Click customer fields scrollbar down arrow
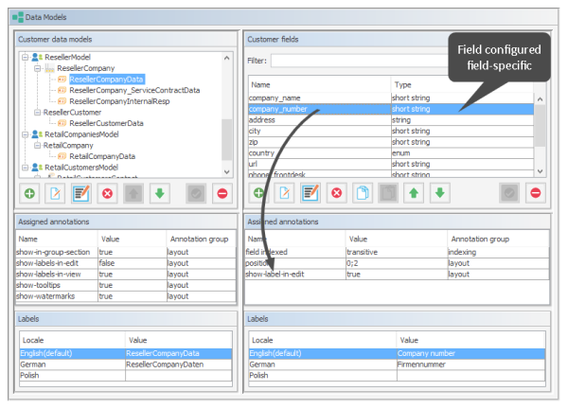Screen dimensions: 568x409 [541, 171]
